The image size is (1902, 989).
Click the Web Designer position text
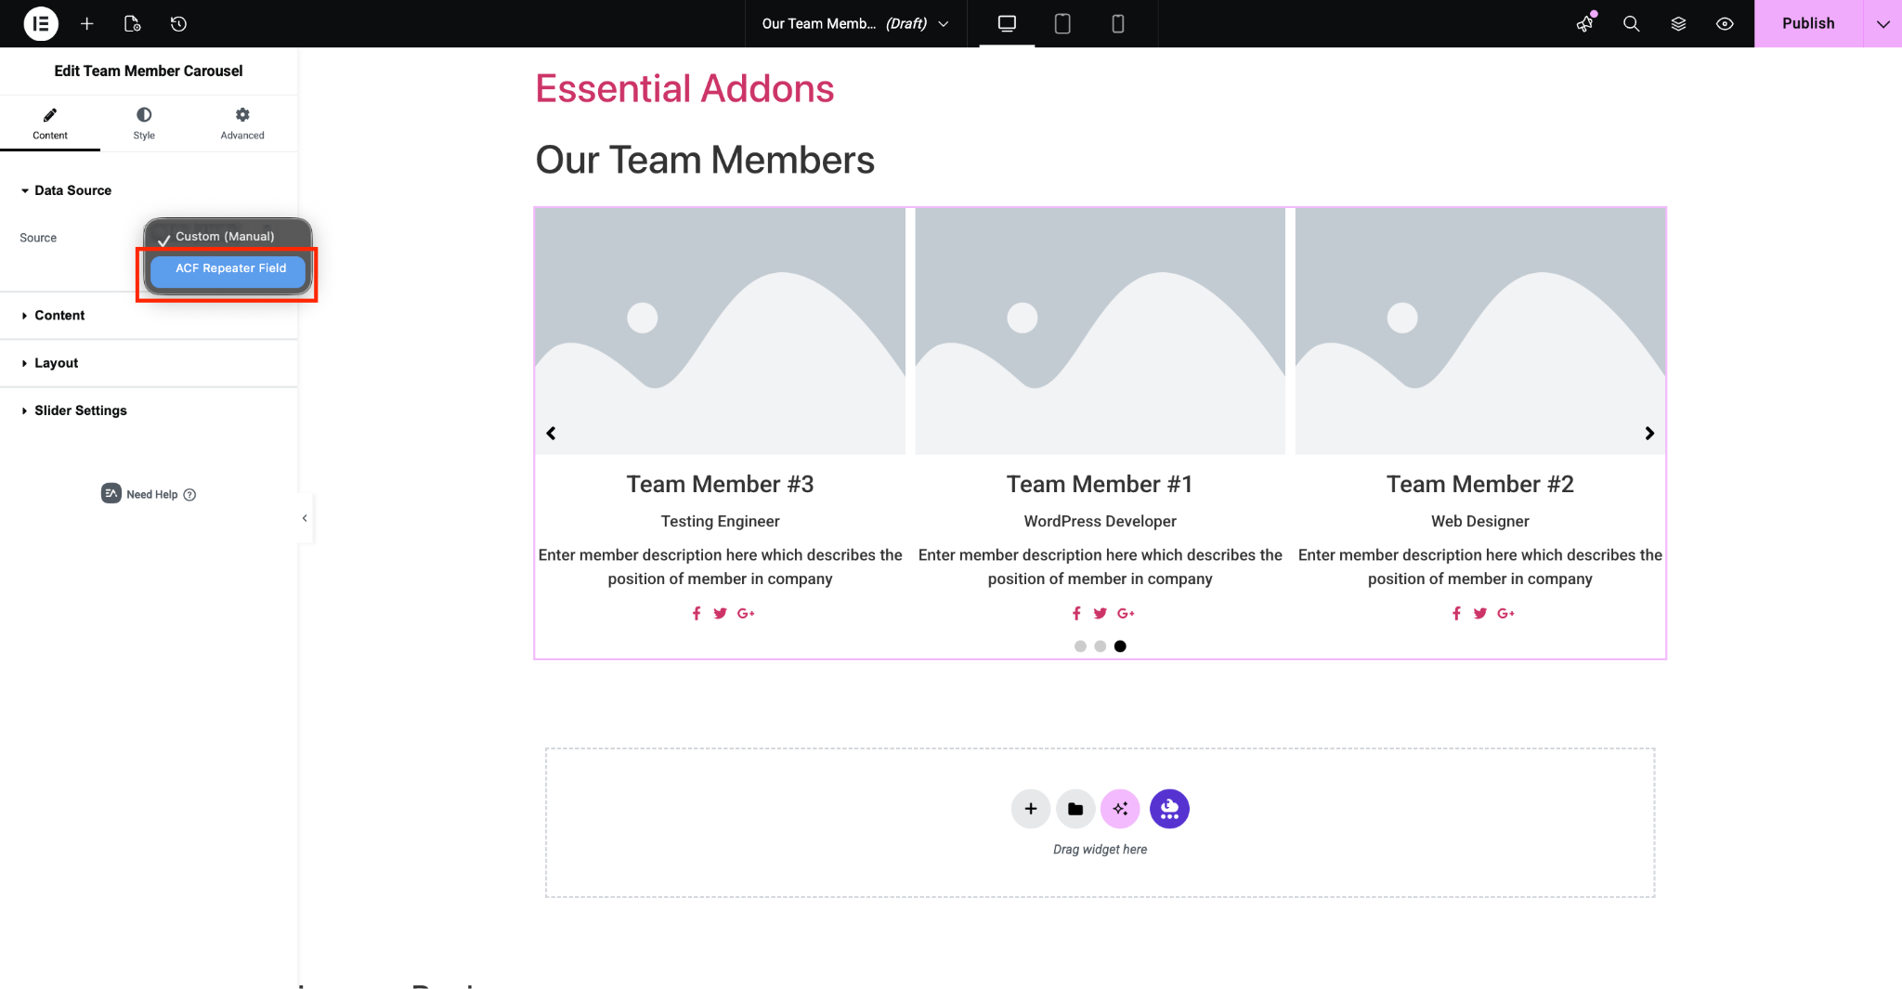click(x=1480, y=521)
